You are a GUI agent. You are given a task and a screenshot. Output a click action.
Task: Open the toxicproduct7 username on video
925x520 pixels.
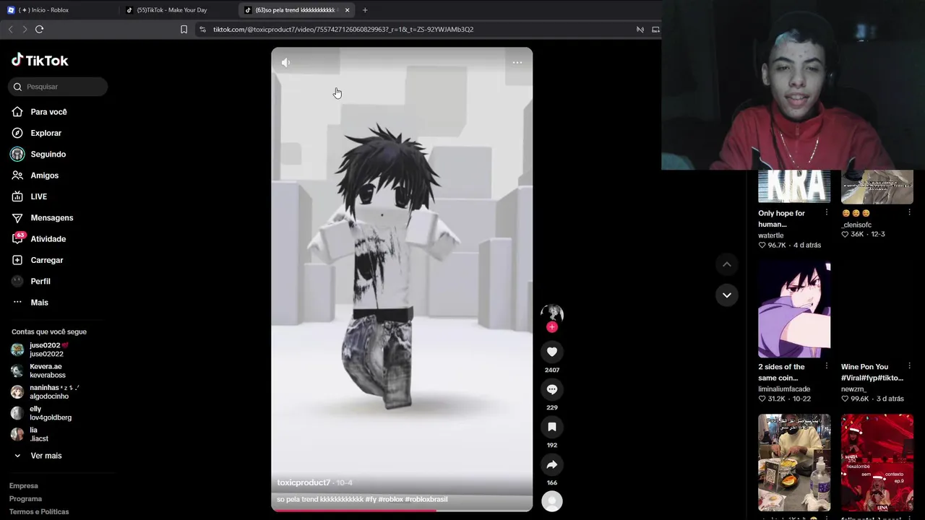coord(304,482)
